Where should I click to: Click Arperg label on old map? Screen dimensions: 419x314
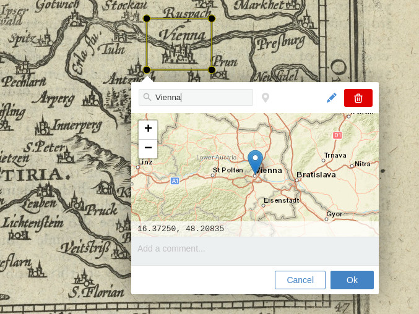pyautogui.click(x=54, y=99)
